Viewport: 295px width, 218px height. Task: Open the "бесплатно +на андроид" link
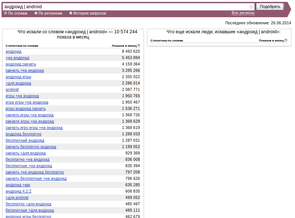(x=27, y=159)
